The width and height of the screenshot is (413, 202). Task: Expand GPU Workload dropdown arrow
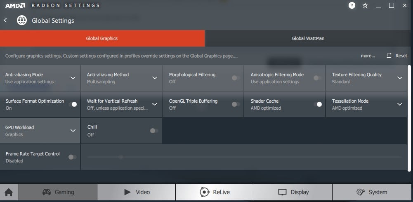pyautogui.click(x=73, y=130)
